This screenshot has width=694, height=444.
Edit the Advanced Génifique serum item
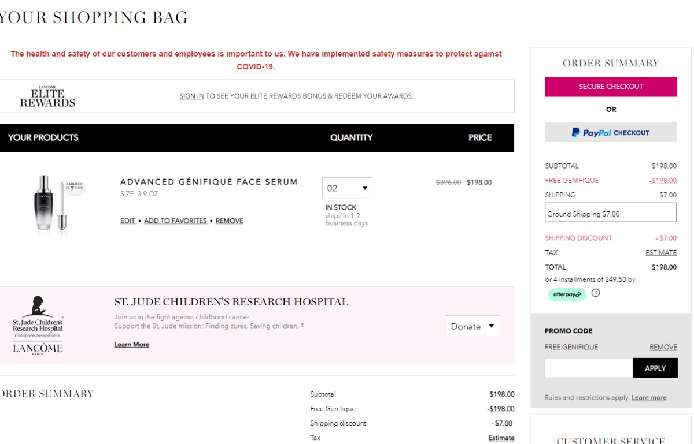(x=128, y=221)
